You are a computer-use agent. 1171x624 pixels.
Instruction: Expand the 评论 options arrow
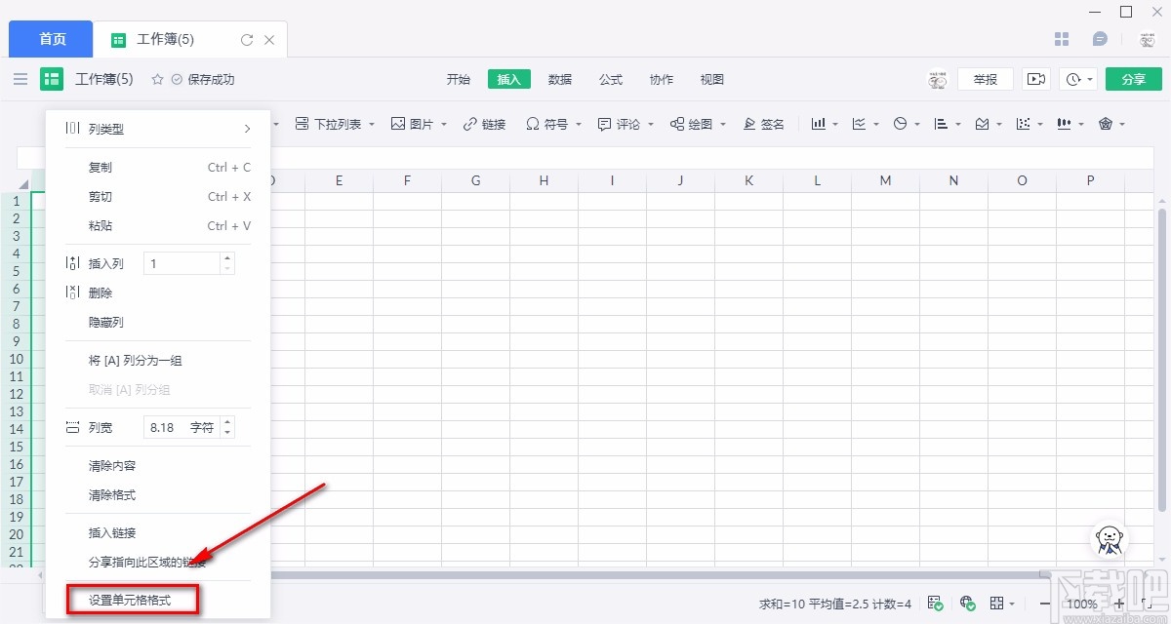pyautogui.click(x=651, y=125)
